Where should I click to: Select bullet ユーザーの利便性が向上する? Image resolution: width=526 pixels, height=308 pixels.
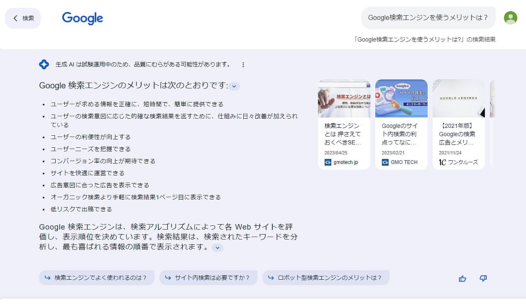click(x=91, y=137)
